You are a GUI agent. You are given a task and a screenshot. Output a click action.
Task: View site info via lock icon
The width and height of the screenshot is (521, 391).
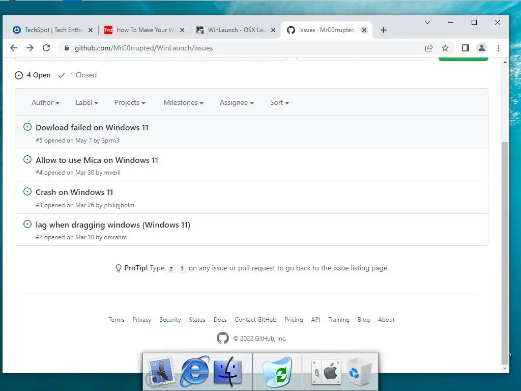pyautogui.click(x=67, y=48)
